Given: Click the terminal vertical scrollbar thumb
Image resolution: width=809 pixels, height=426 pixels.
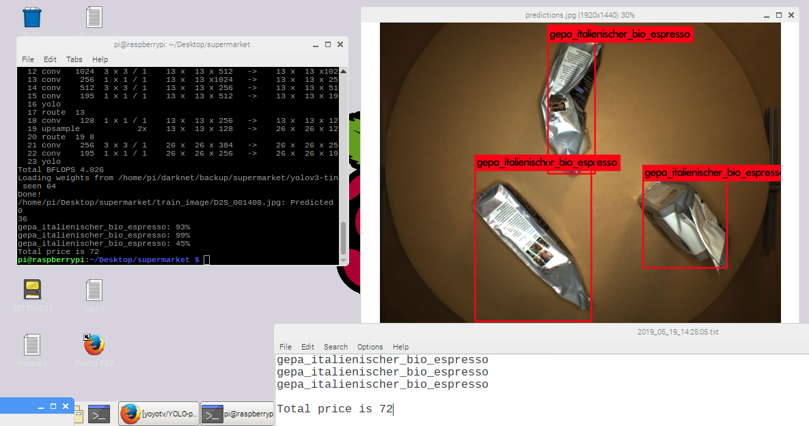Looking at the screenshot, I should pos(343,238).
